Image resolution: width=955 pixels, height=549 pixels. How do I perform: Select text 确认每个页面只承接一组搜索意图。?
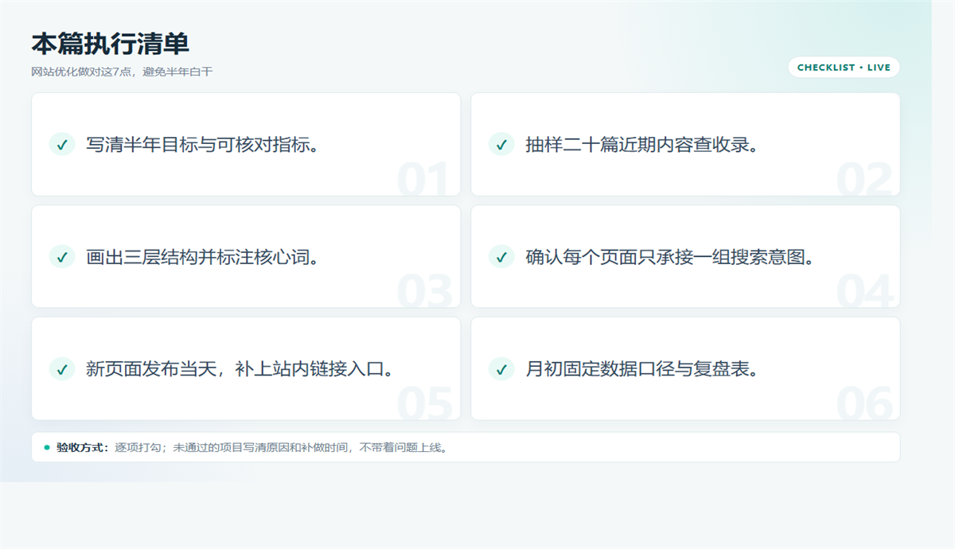pyautogui.click(x=670, y=257)
